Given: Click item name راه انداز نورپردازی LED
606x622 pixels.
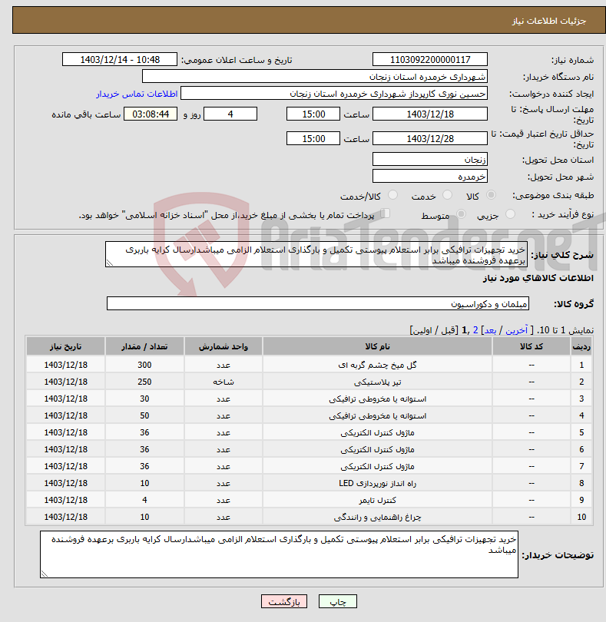Looking at the screenshot, I should 377,483.
